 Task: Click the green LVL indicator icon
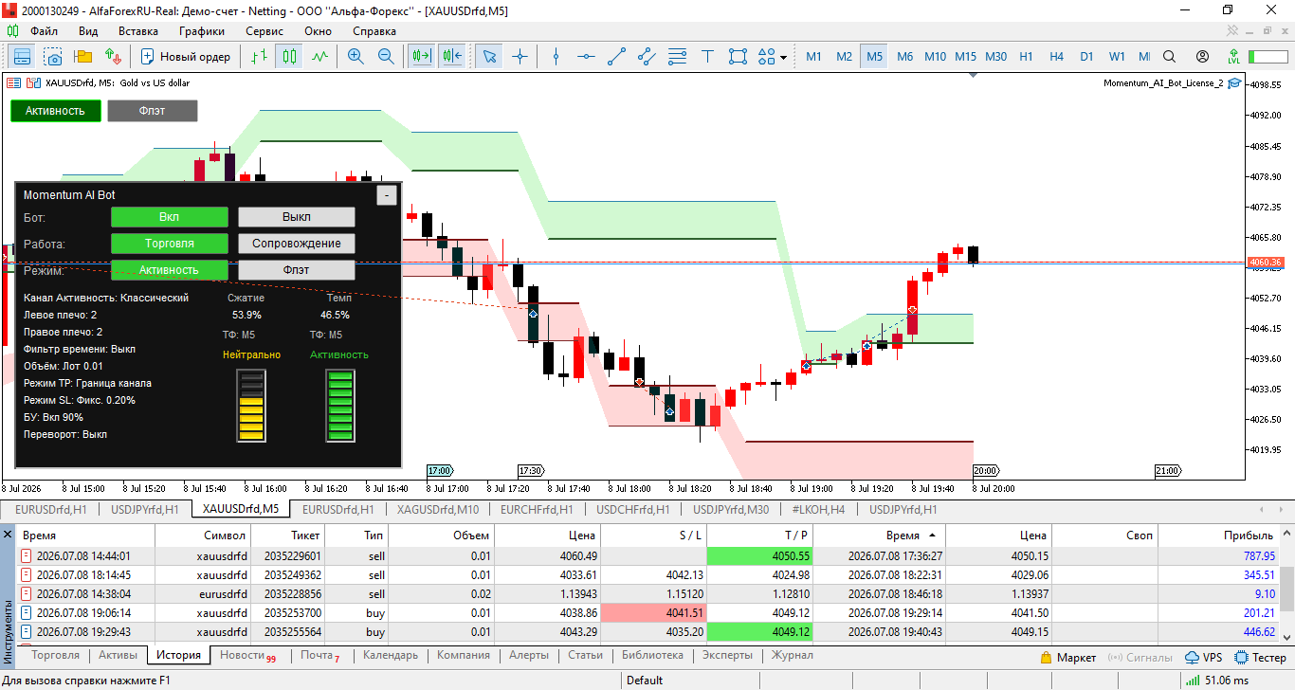pyautogui.click(x=1233, y=57)
